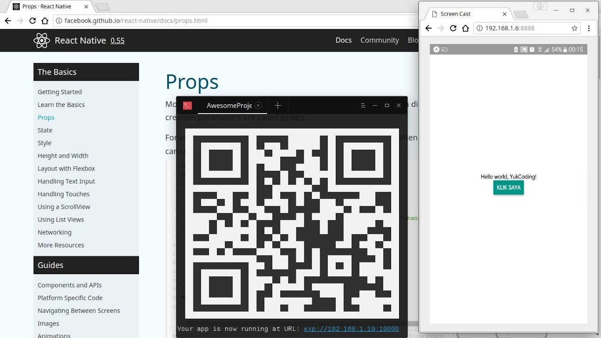
Task: Click home icon in React Native browser window
Action: [x=45, y=21]
